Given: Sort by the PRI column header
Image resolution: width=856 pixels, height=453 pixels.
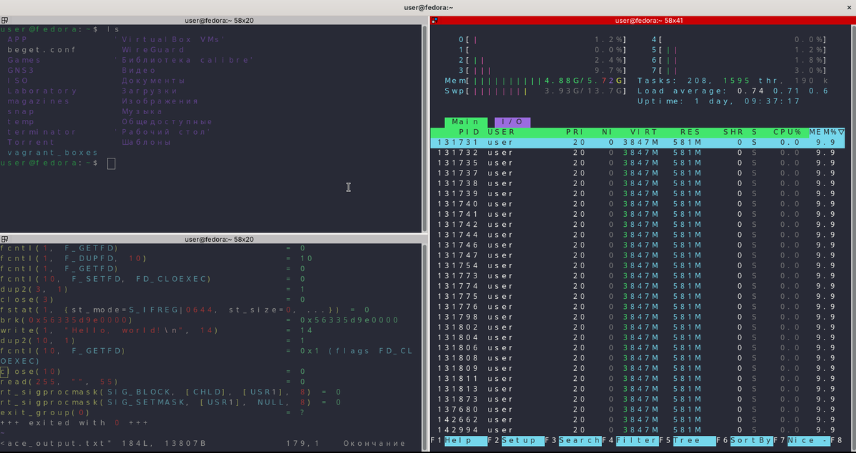Looking at the screenshot, I should (575, 132).
